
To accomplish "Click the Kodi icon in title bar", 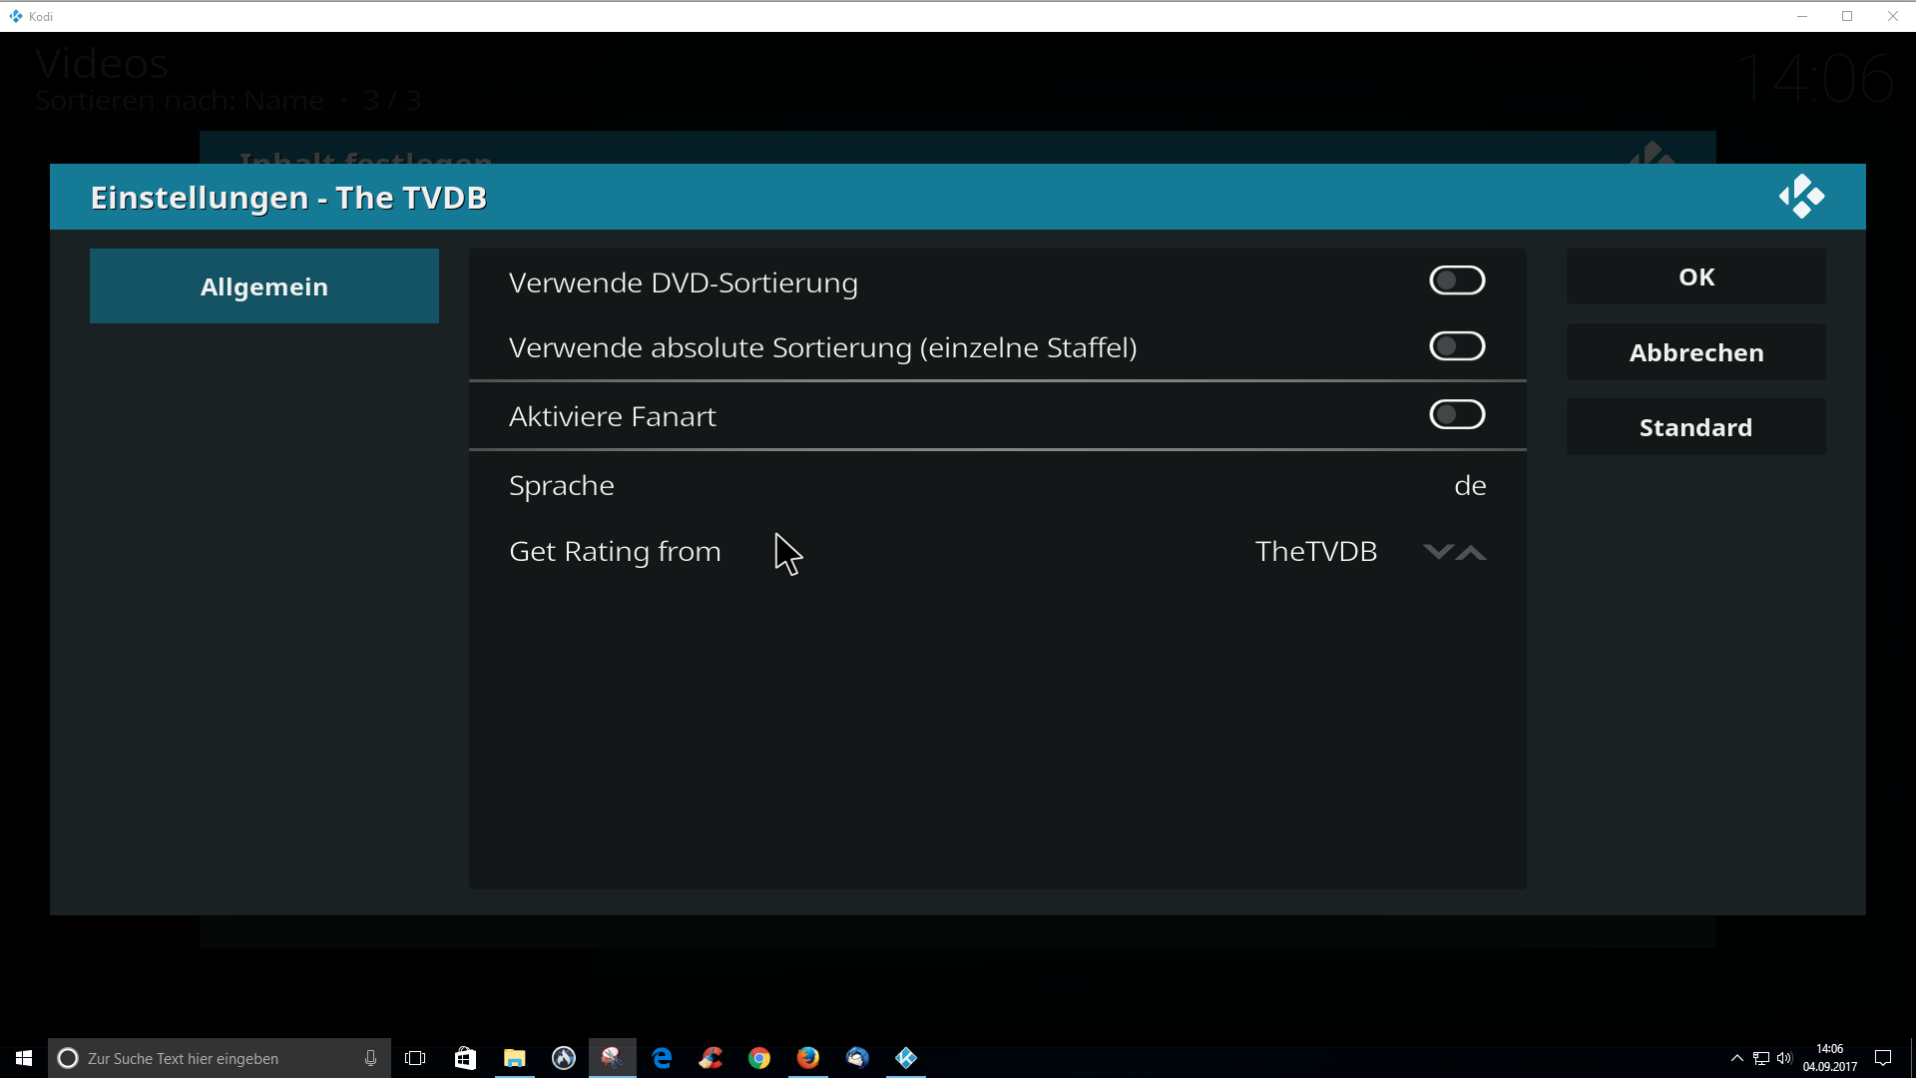I will click(16, 16).
